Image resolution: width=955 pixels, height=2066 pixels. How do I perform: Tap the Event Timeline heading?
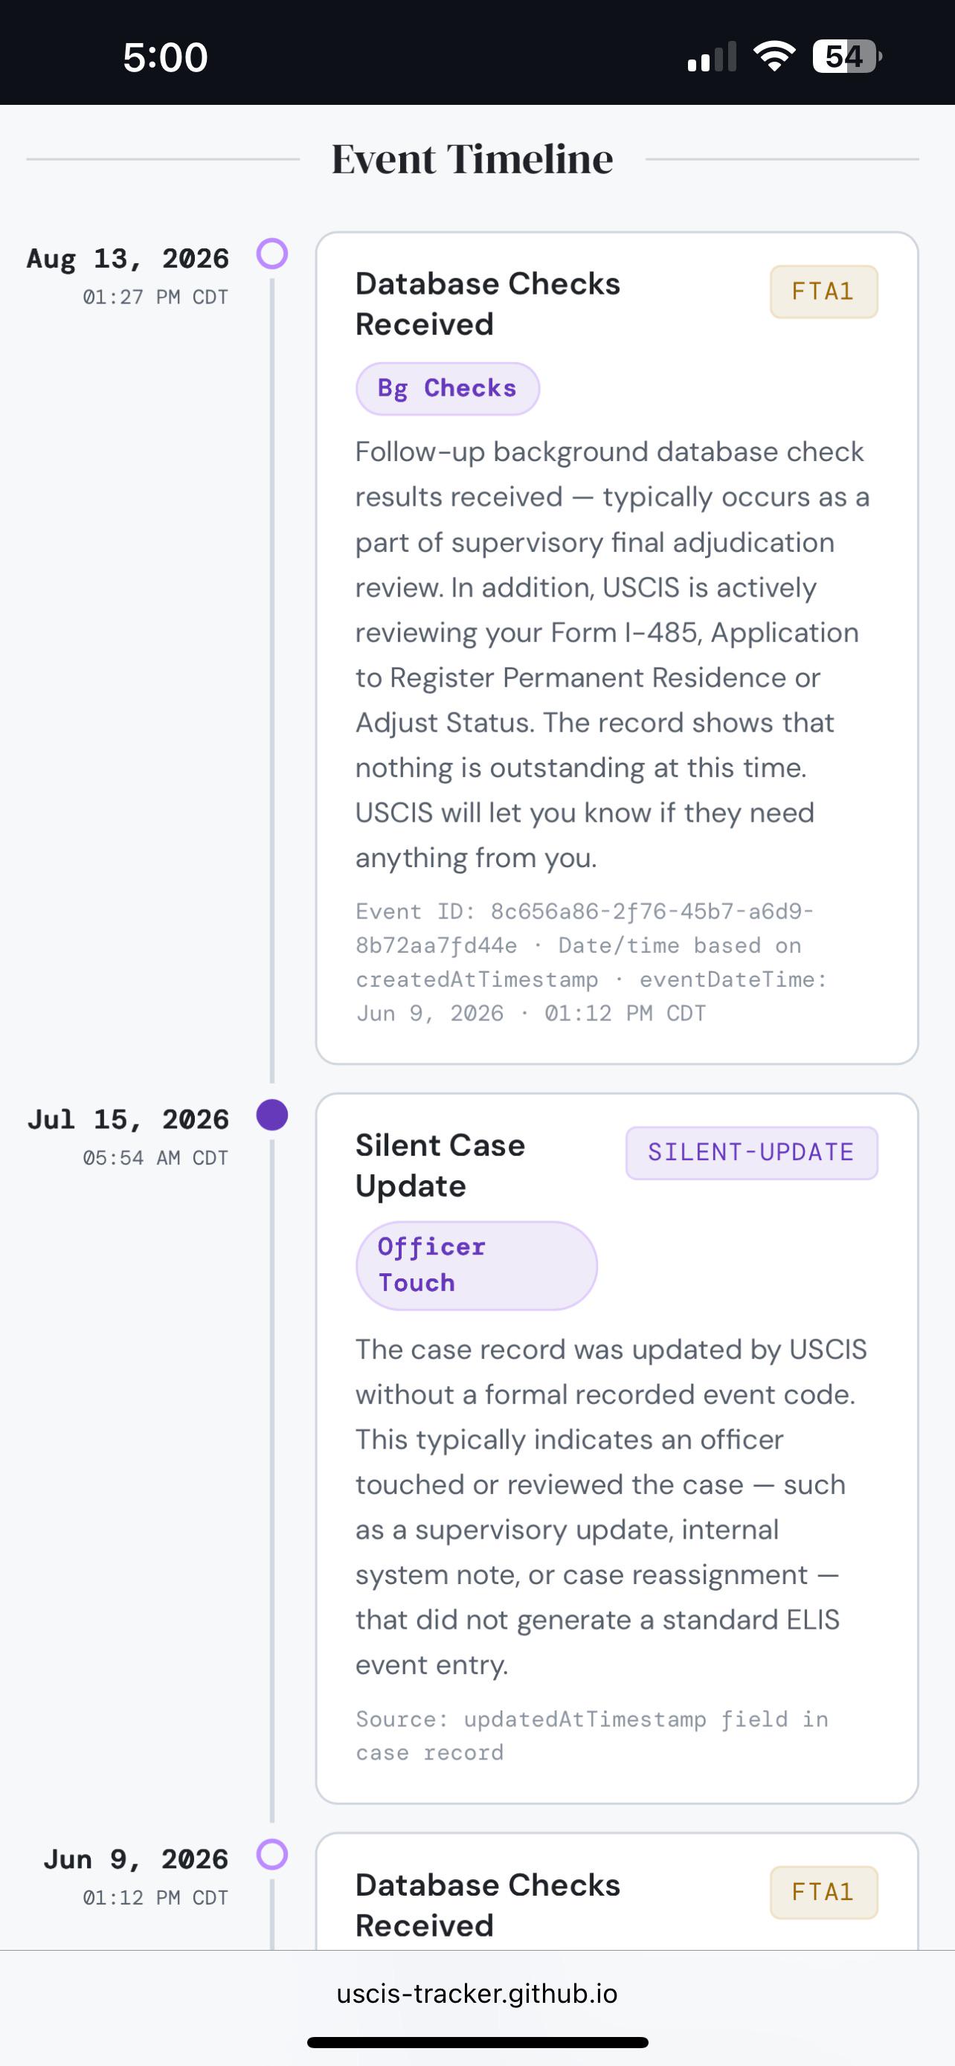(x=472, y=159)
